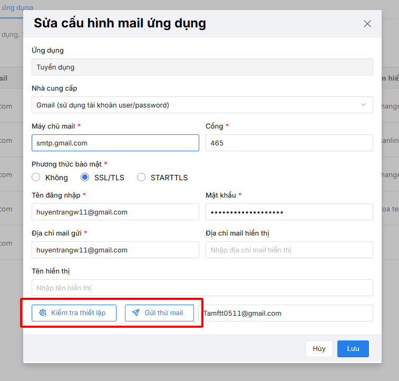
Task: Click the Địa chỉ mail gửi field
Action: pyautogui.click(x=115, y=250)
